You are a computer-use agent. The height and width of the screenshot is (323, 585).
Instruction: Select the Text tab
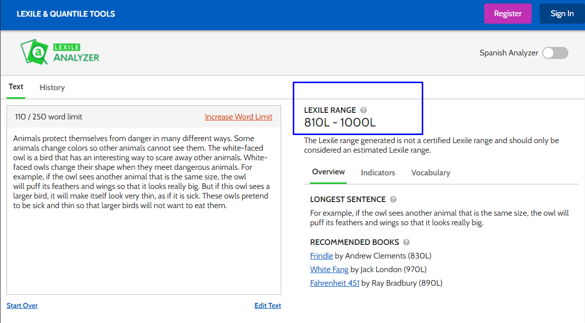[16, 87]
